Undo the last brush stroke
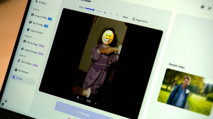This screenshot has width=213, height=119. pos(111,14)
